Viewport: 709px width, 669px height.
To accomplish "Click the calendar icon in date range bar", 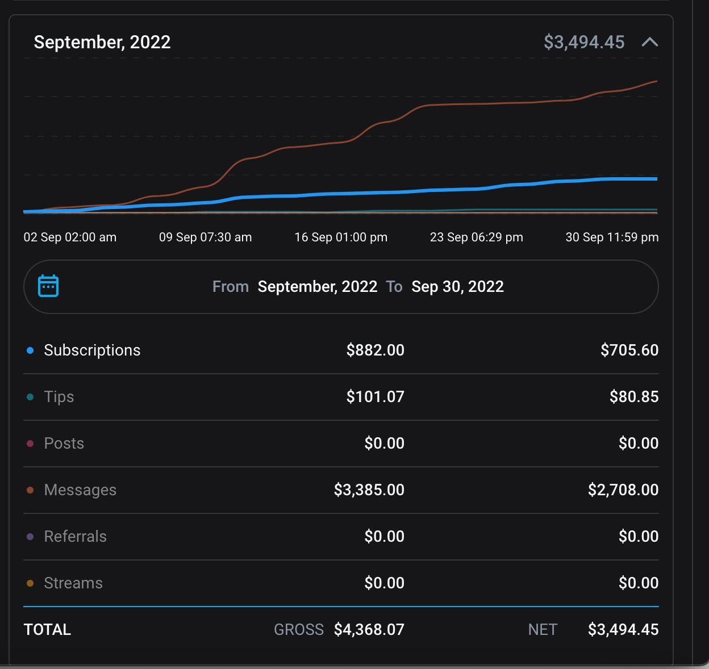I will [x=48, y=286].
